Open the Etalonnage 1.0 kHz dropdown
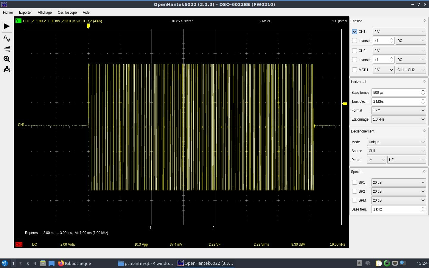The image size is (429, 268). 399,119
